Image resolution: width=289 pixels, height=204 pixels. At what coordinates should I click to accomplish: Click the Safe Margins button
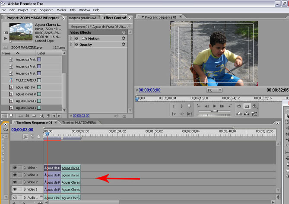[247, 106]
